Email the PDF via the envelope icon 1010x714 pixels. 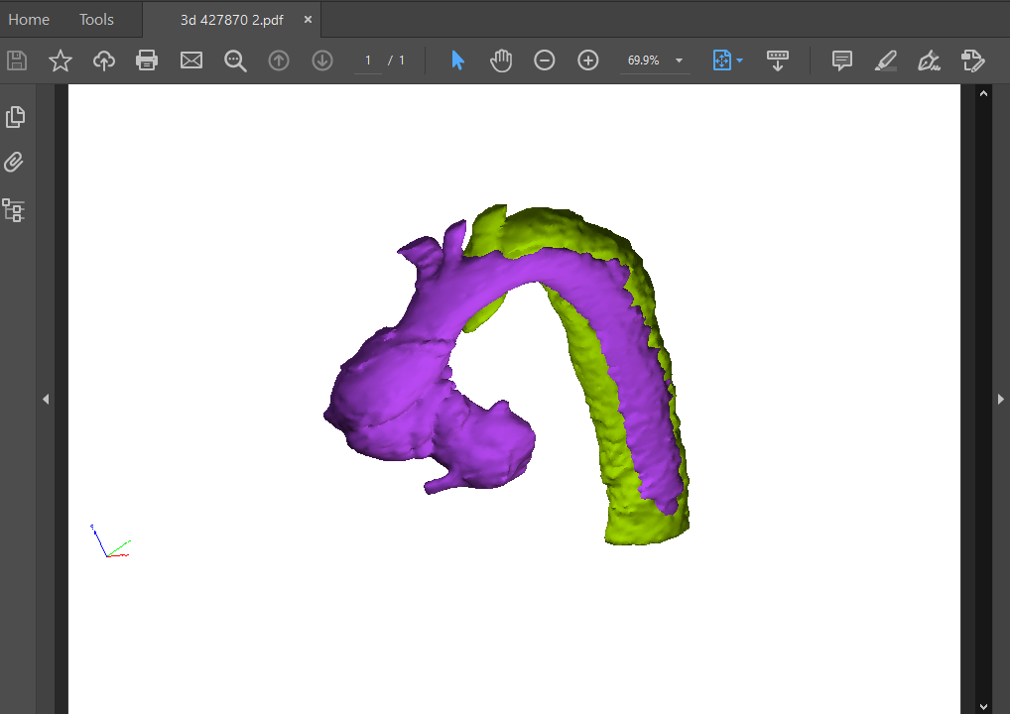[191, 60]
